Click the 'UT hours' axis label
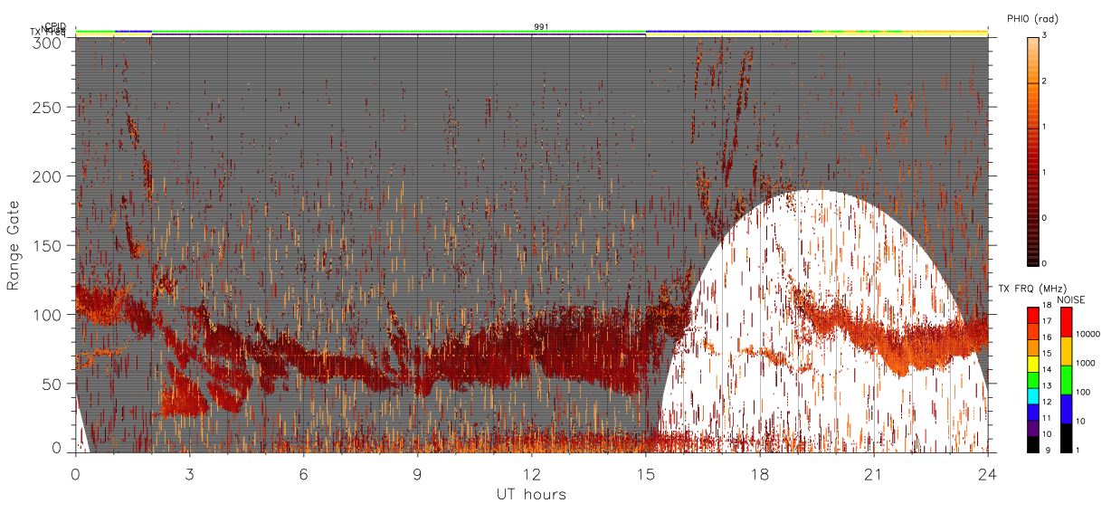This screenshot has width=1111, height=513. (x=531, y=494)
